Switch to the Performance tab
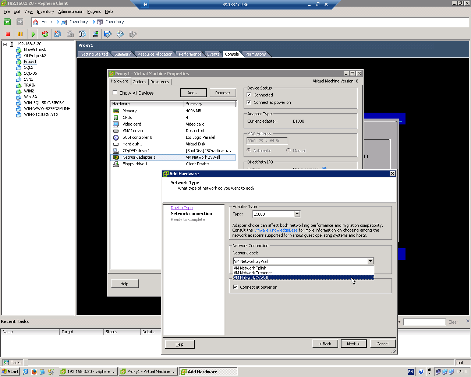This screenshot has width=471, height=377. coord(190,54)
